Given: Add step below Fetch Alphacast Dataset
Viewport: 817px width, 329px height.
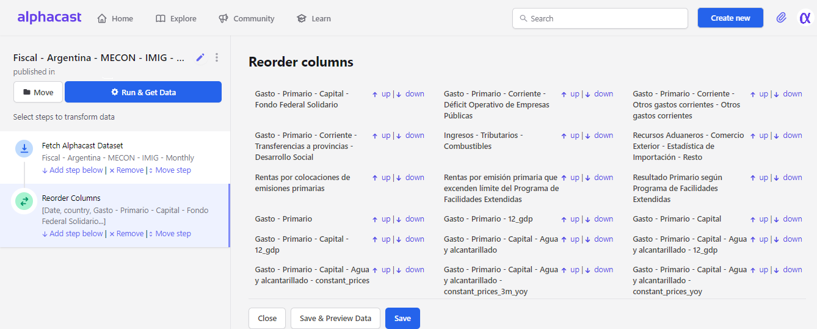Looking at the screenshot, I should [x=73, y=170].
